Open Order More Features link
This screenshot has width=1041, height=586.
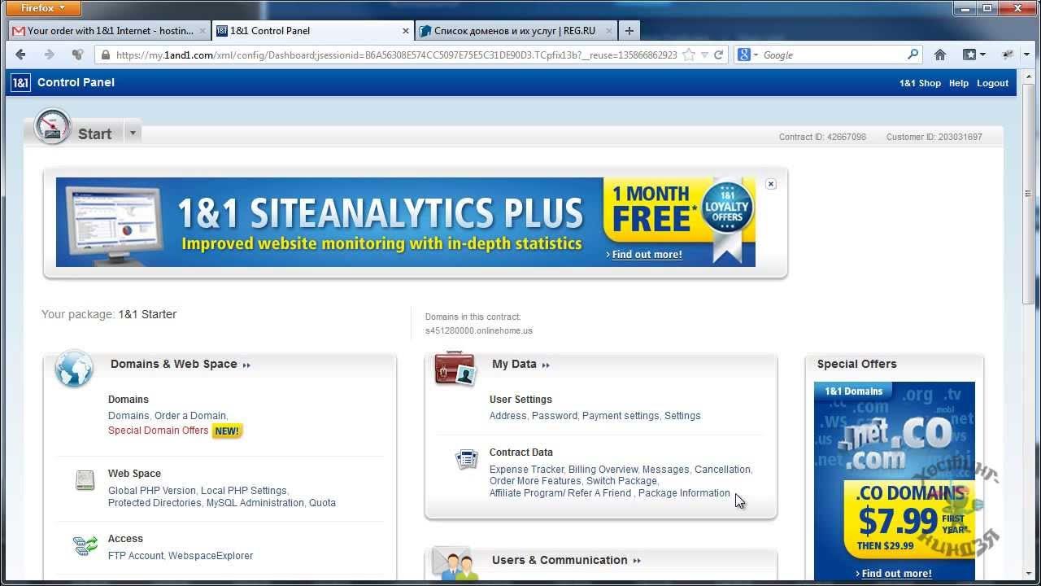pyautogui.click(x=535, y=481)
